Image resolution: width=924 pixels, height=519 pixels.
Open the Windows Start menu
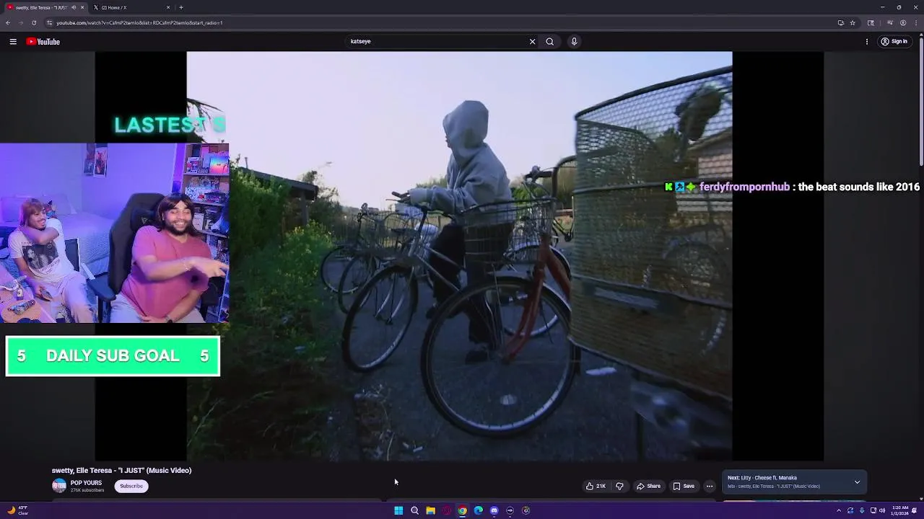click(398, 510)
